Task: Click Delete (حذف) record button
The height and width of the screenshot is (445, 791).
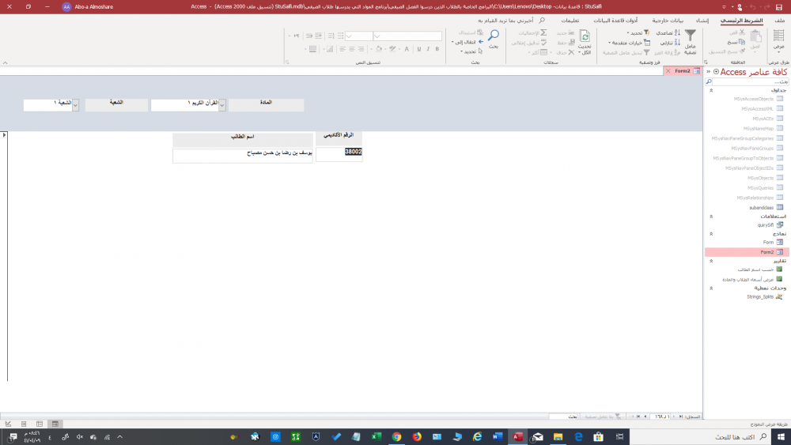Action: pyautogui.click(x=566, y=52)
